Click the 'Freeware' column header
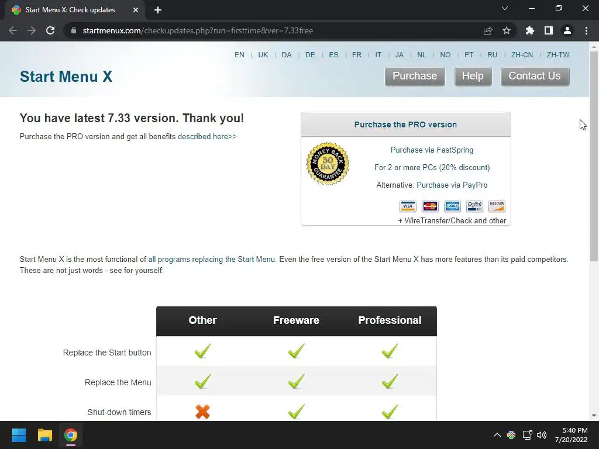The height and width of the screenshot is (449, 599). tap(296, 320)
